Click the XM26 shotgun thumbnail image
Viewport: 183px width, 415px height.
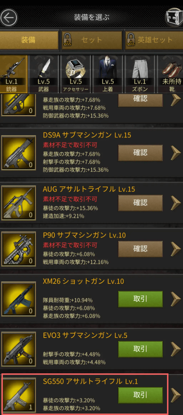coord(19,299)
